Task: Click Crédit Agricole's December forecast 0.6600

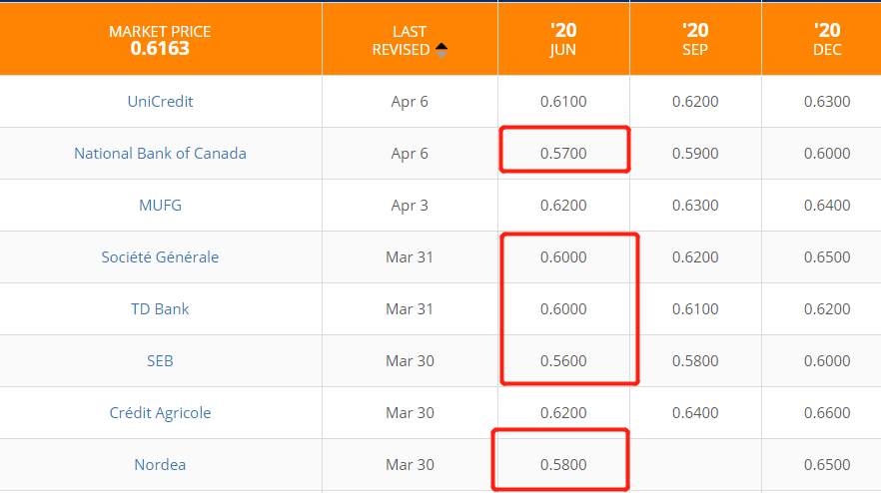Action: 827,413
